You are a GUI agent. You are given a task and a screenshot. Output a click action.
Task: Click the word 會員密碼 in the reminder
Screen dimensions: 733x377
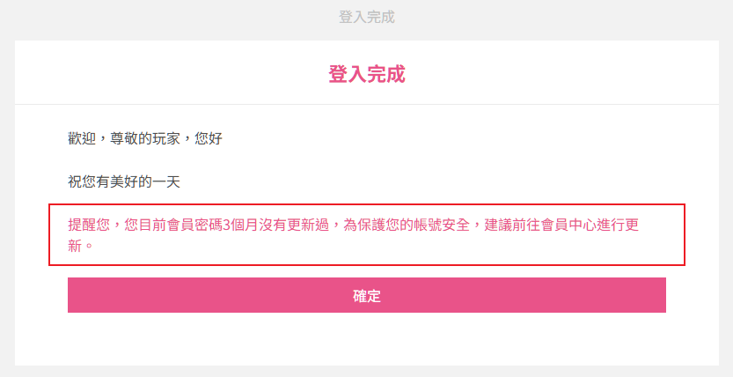pyautogui.click(x=194, y=225)
